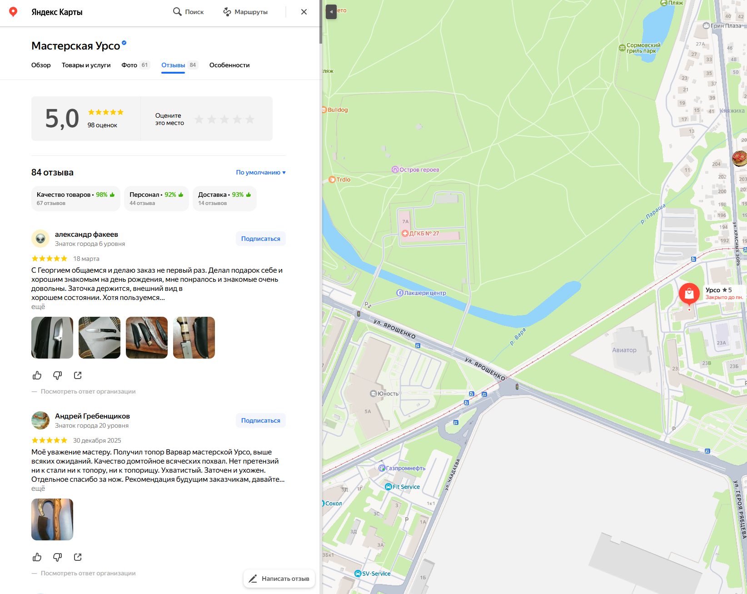
Task: Open second photo with knife on paper
Action: (100, 338)
